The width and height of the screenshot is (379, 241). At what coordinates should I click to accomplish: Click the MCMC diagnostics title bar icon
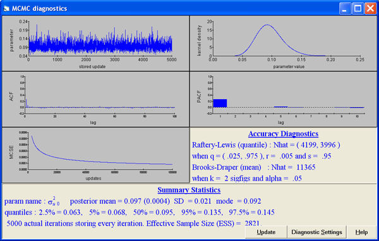(x=6, y=9)
